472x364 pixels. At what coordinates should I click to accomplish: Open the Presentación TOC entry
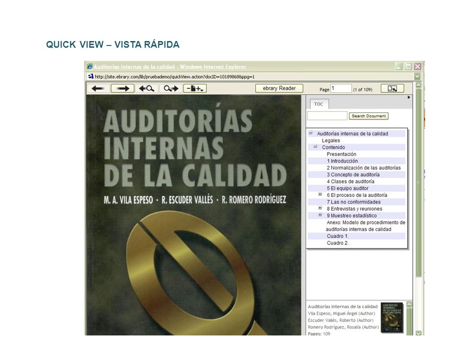point(341,154)
